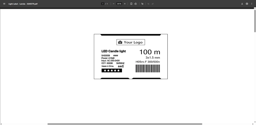The image size is (256, 125).
Task: Edit the current page number field
Action: [103, 4]
